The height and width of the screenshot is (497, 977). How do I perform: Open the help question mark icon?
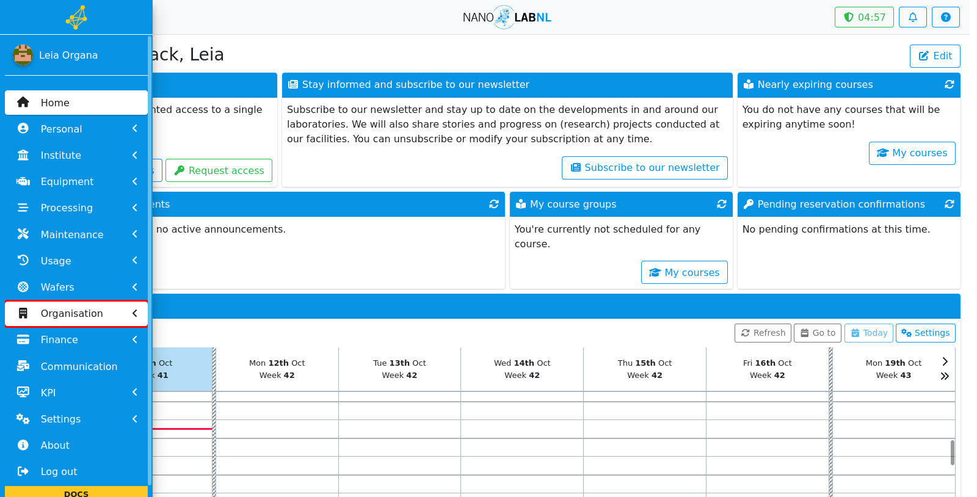point(945,17)
